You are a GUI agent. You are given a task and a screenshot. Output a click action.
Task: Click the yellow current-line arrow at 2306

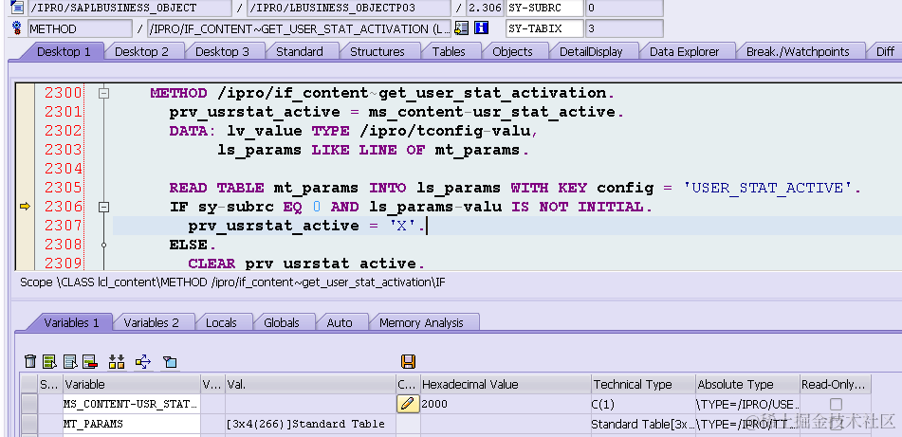pos(25,207)
